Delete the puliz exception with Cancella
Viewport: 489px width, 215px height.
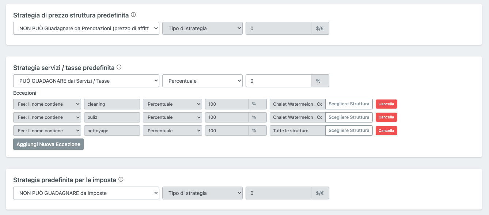coord(386,117)
